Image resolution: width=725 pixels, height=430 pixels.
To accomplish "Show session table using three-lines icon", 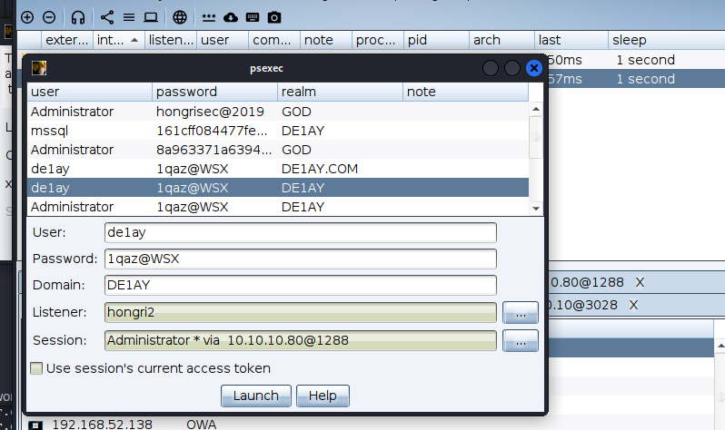I will coord(129,17).
